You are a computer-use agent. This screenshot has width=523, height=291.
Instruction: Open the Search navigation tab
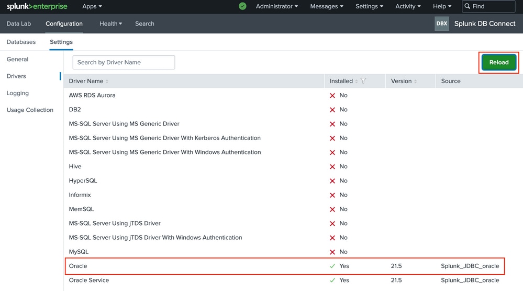(x=144, y=24)
